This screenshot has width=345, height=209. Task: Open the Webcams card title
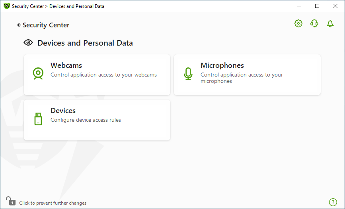(66, 65)
